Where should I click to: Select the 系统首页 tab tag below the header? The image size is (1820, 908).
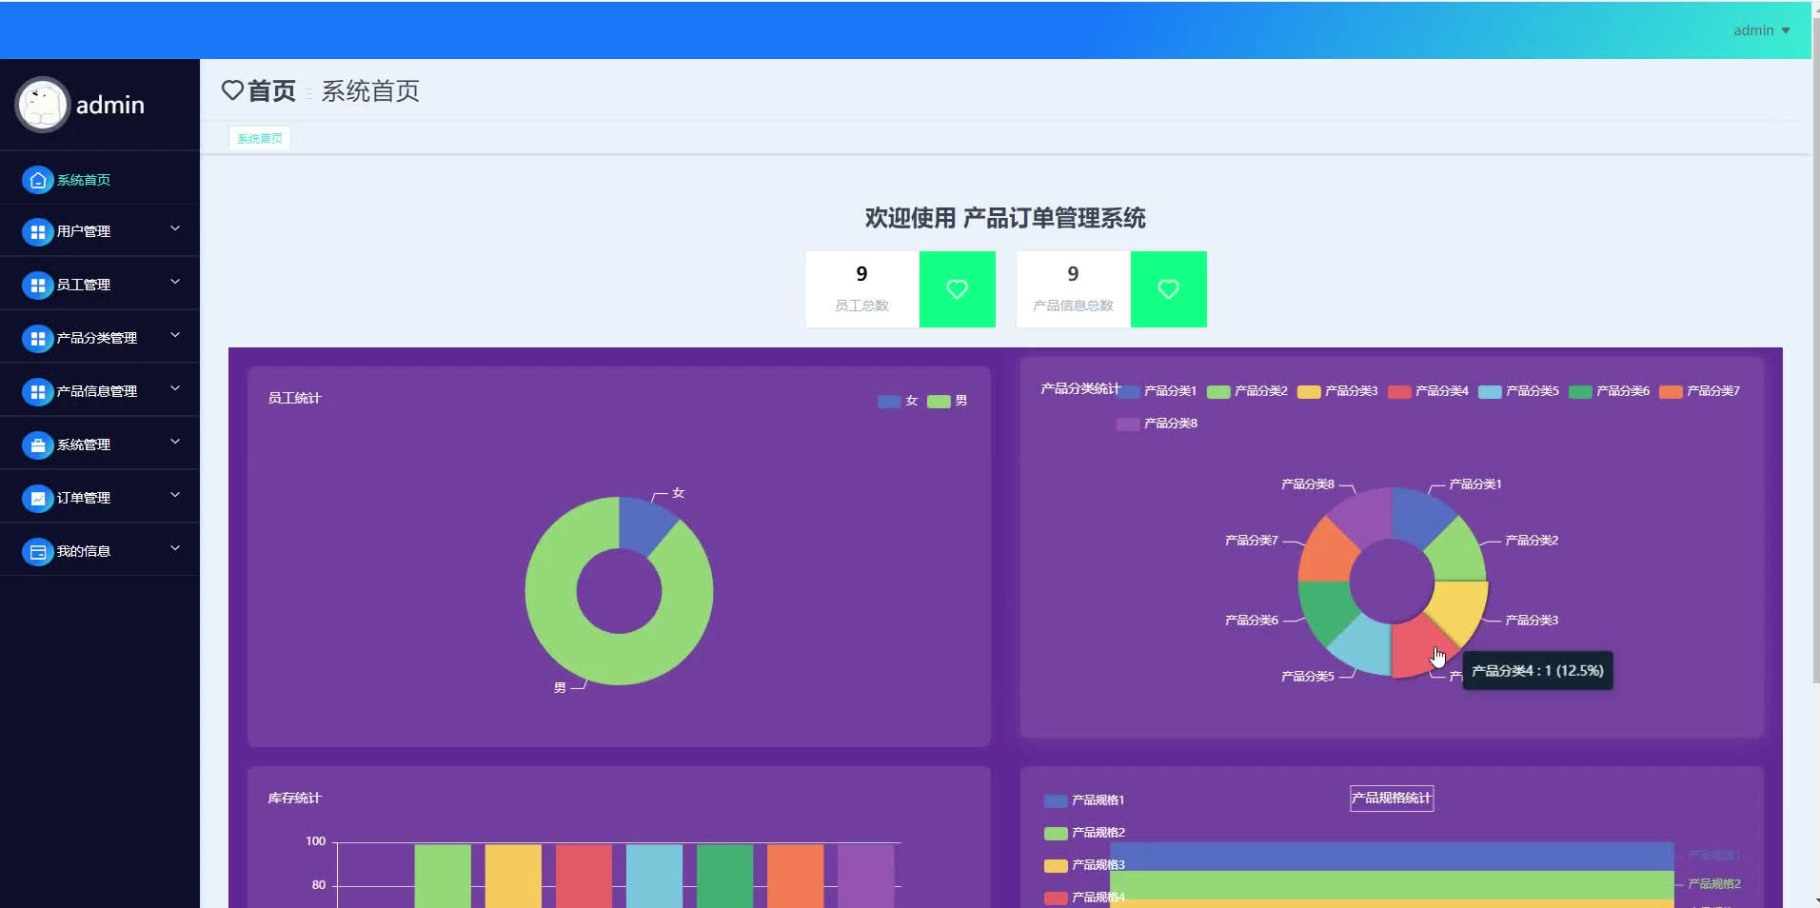(260, 139)
